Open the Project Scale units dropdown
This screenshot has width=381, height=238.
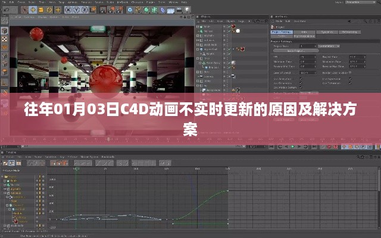click(329, 46)
